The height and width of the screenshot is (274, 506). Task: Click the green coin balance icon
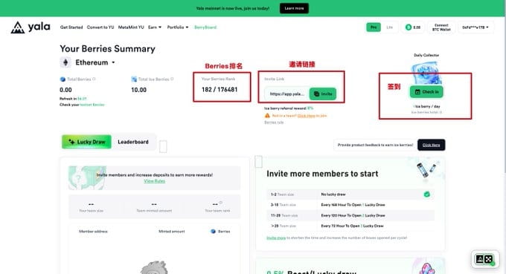[x=409, y=27]
